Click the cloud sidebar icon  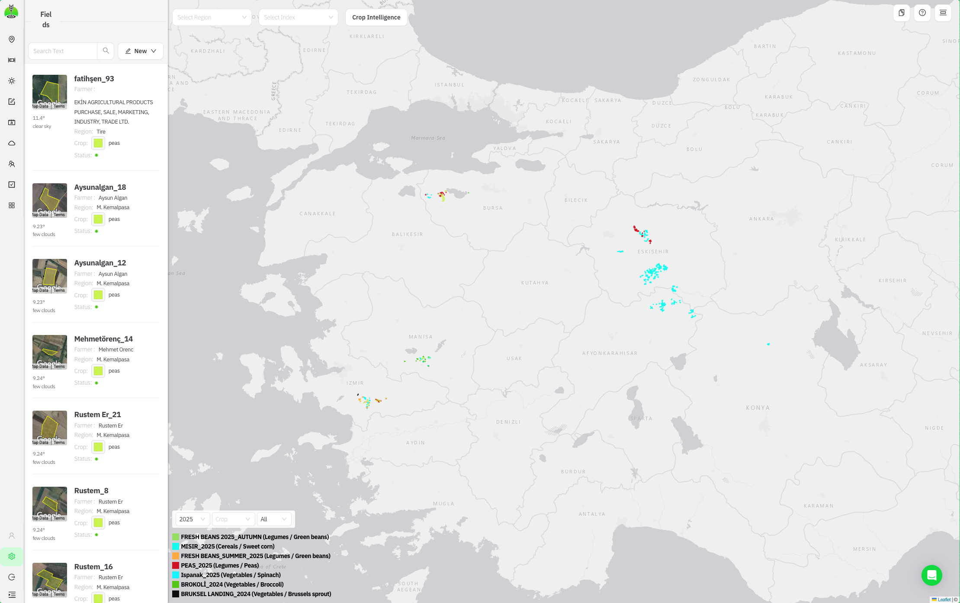point(12,143)
